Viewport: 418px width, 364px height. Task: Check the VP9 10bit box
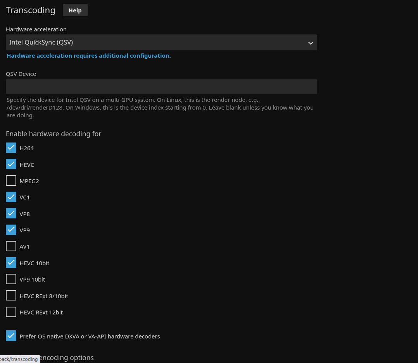(x=11, y=279)
